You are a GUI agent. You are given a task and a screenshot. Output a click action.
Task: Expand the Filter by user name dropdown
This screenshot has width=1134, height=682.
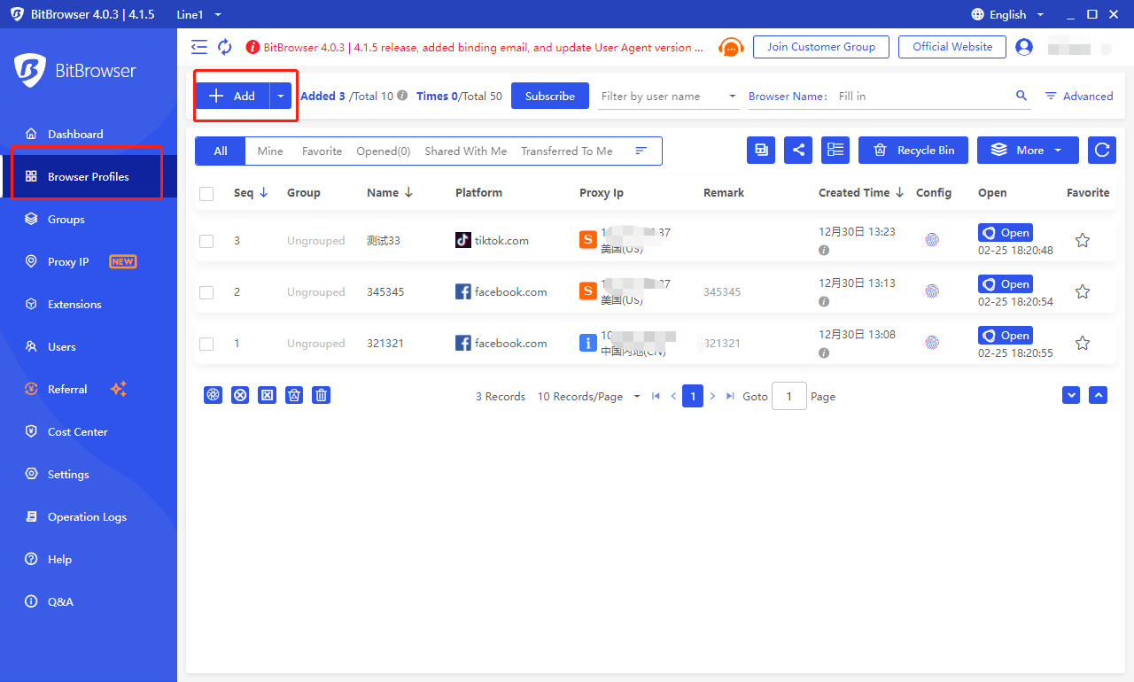(669, 96)
